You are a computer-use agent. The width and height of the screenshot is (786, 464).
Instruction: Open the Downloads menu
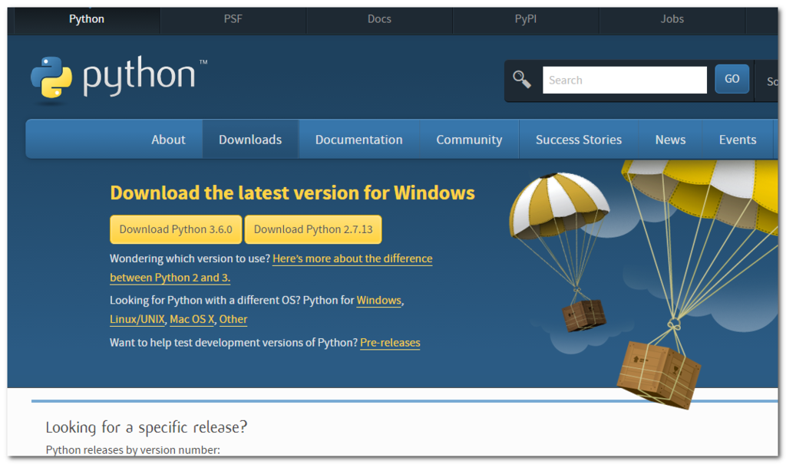pyautogui.click(x=250, y=140)
